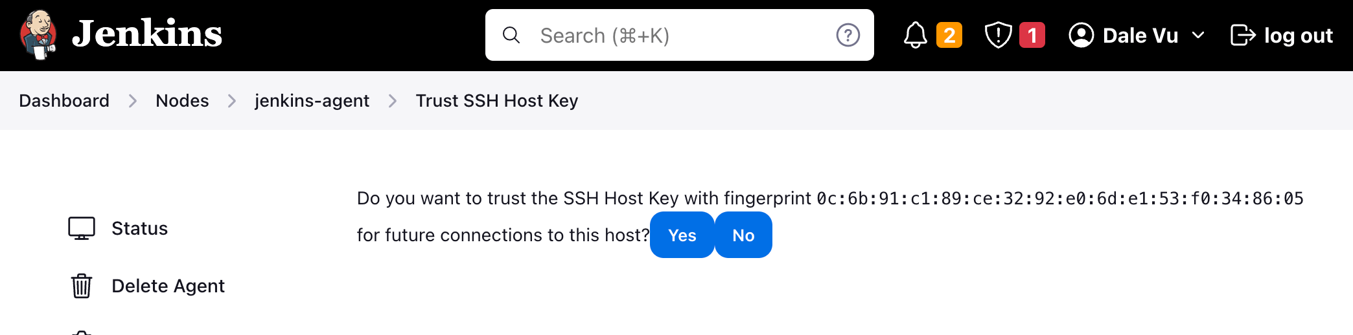Focus the Search input field
1353x335 pixels.
coord(674,35)
